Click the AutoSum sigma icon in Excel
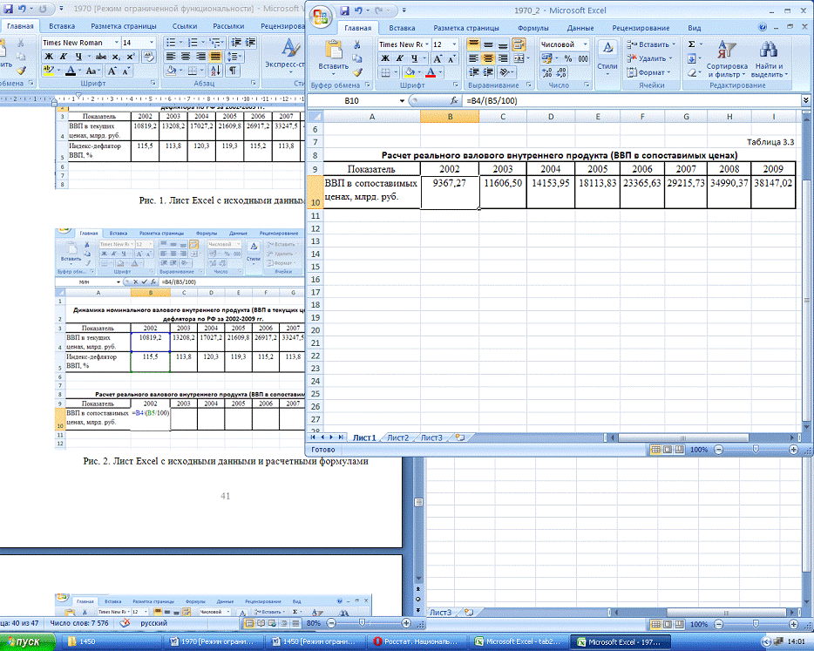 (691, 44)
